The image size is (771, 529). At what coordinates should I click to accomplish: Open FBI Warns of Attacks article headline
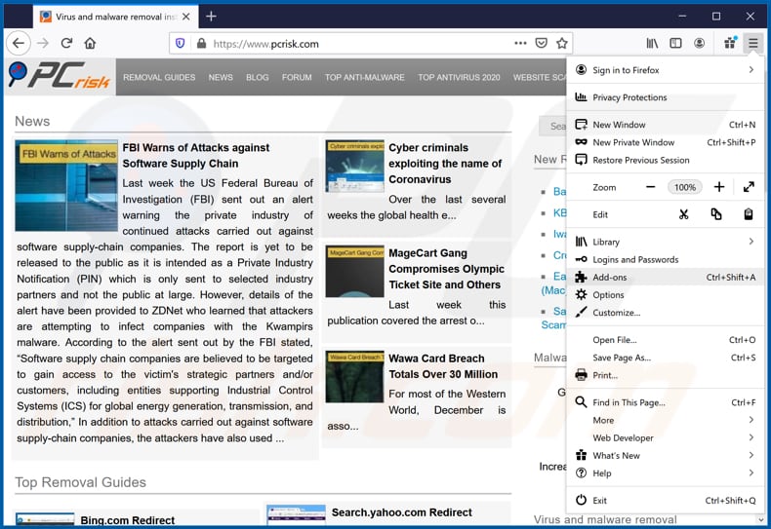(196, 155)
